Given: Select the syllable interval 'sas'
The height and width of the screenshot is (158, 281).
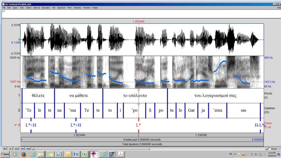Looking at the screenshot, I should coord(243,110).
